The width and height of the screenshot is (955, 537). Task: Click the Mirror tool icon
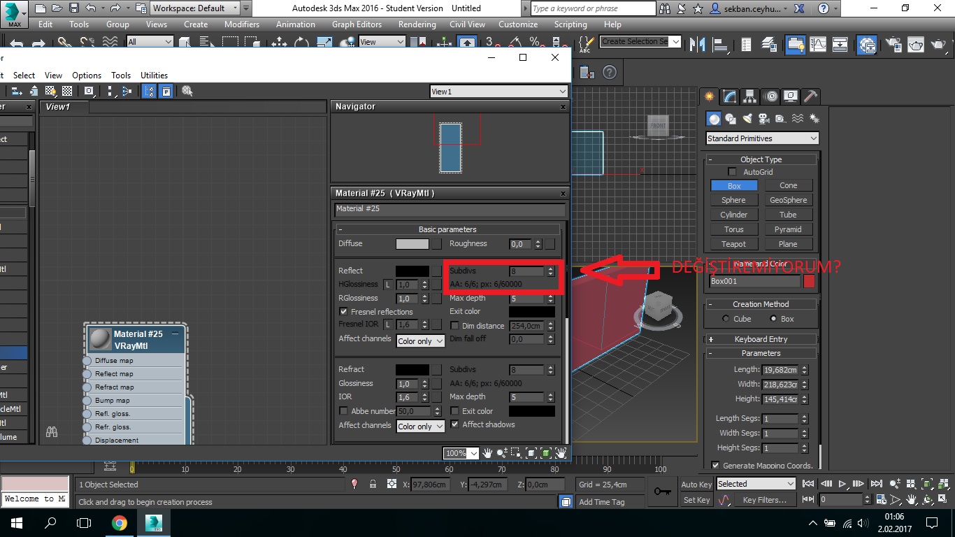click(697, 45)
